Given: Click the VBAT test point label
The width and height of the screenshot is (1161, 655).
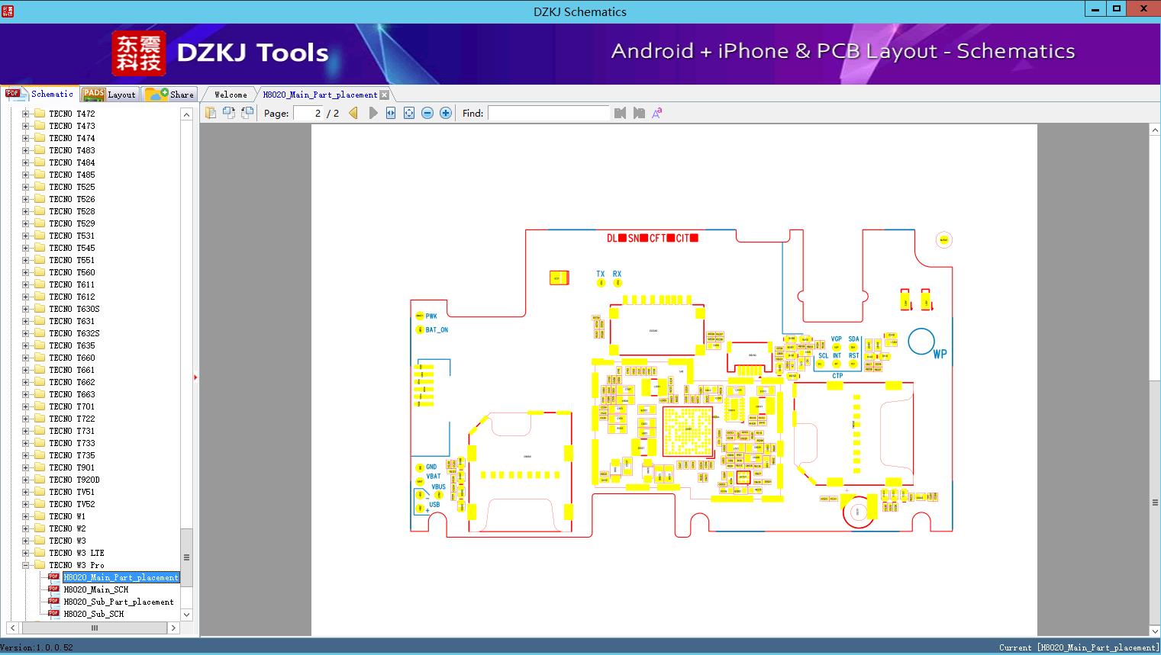Looking at the screenshot, I should 434,477.
